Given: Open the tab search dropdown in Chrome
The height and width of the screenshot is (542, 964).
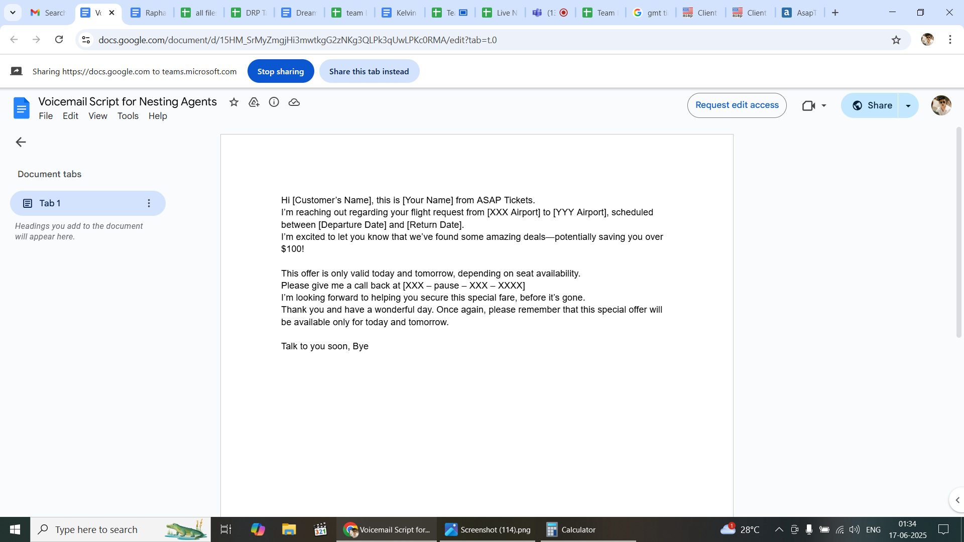Looking at the screenshot, I should point(13,13).
